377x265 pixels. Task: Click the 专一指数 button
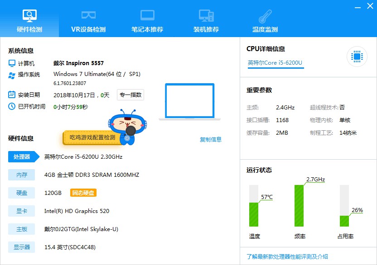[130, 95]
